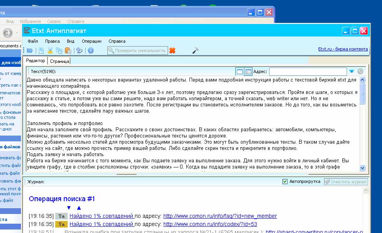
Task: Switch to highlighted text view icon beside Адрес
Action: [x=248, y=71]
